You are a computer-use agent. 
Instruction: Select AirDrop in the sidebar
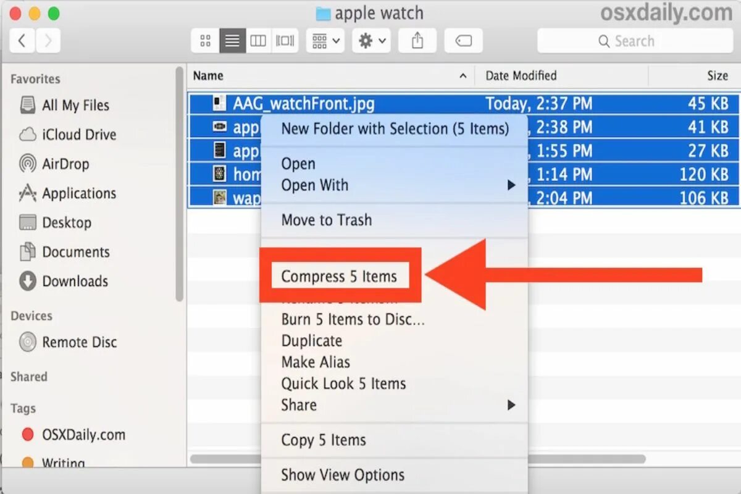coord(54,164)
